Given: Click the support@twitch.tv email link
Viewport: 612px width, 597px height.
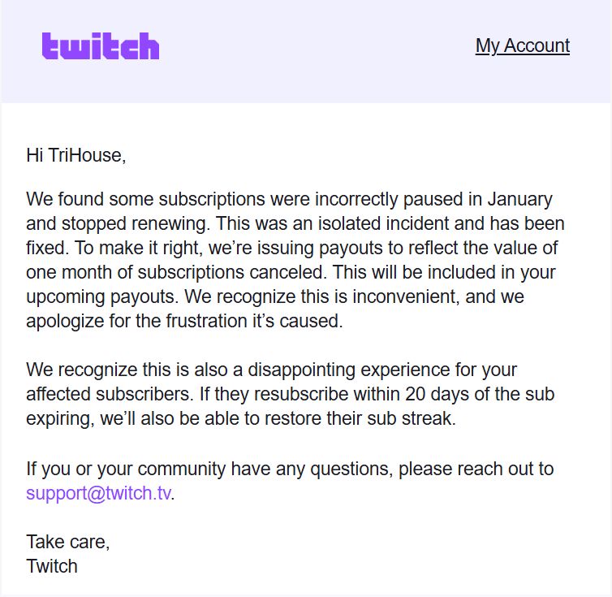Looking at the screenshot, I should coord(99,493).
